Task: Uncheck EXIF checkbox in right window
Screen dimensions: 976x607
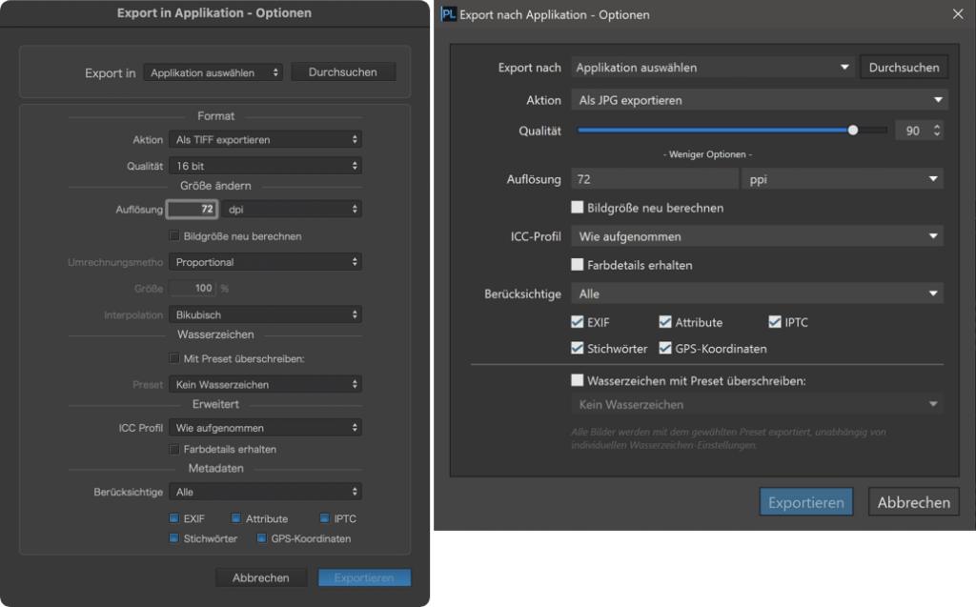Action: tap(578, 322)
